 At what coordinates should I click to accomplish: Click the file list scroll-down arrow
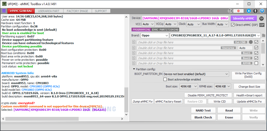263,64
